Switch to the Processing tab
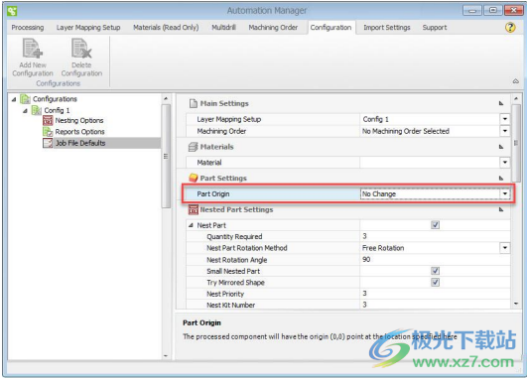527x378 pixels. click(x=28, y=28)
